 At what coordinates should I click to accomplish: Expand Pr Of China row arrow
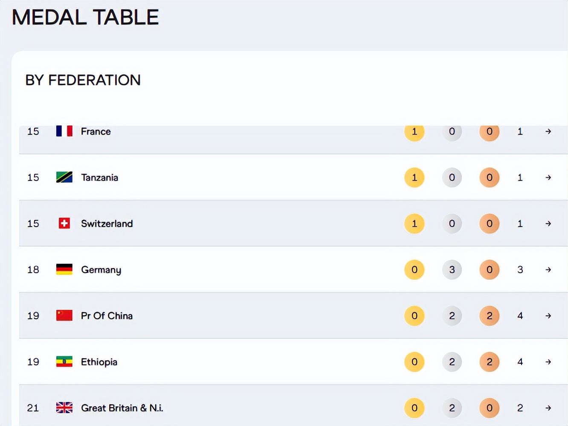point(548,316)
